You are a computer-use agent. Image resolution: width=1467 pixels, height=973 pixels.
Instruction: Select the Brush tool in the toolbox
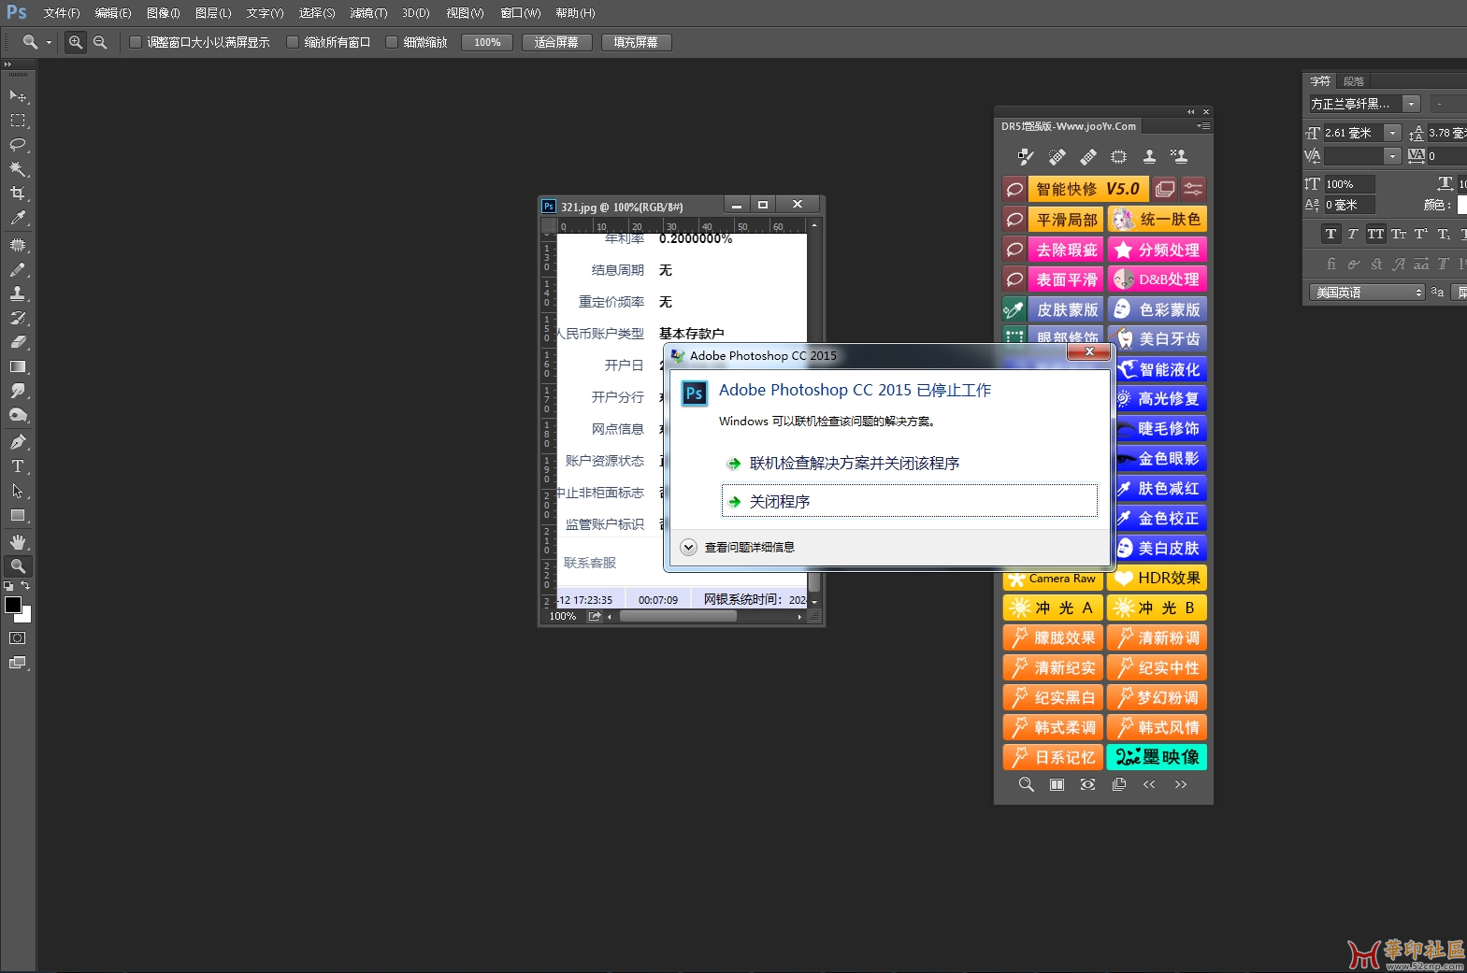[18, 269]
